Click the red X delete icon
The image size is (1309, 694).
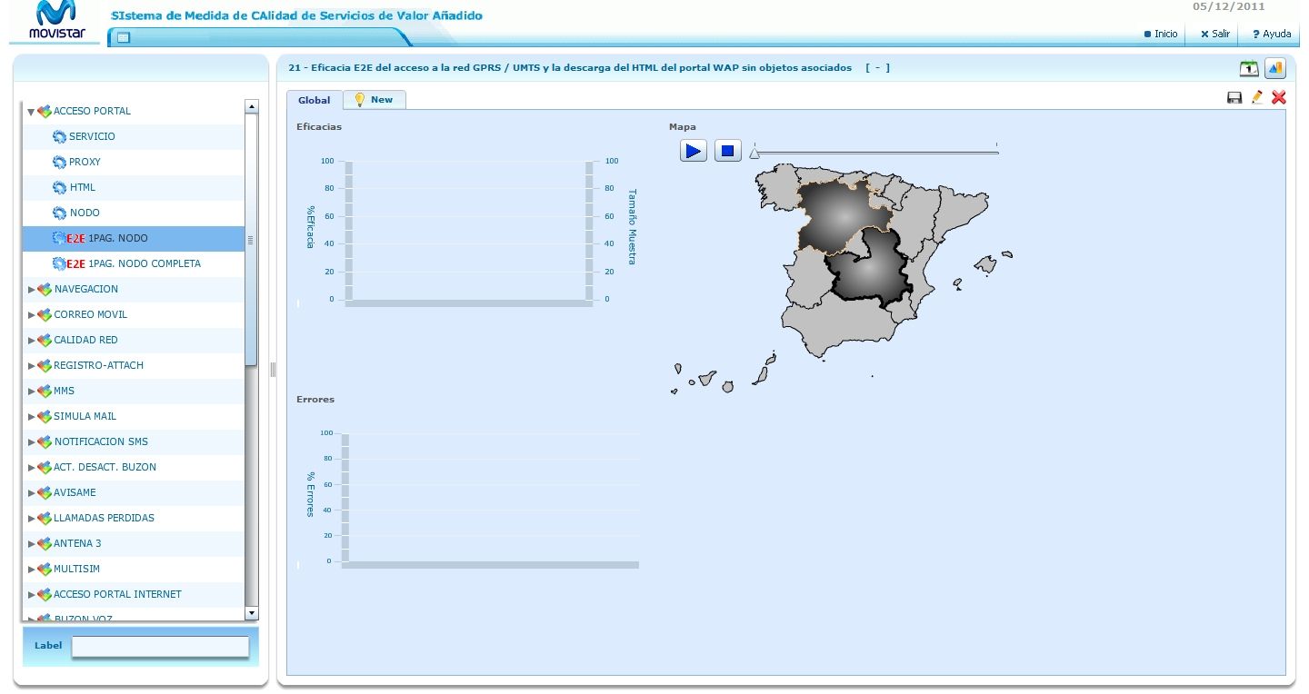coord(1279,97)
